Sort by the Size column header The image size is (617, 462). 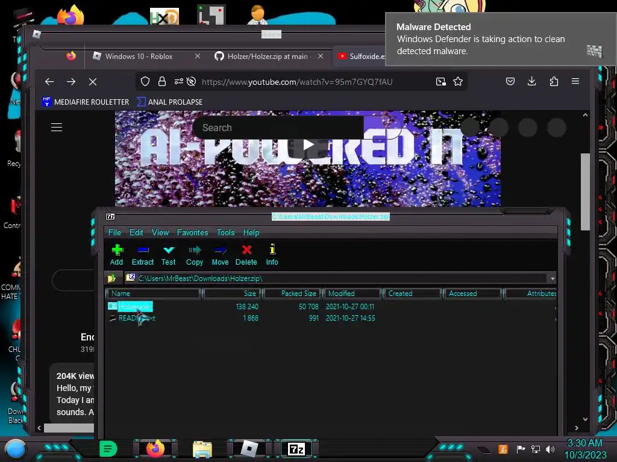click(232, 294)
